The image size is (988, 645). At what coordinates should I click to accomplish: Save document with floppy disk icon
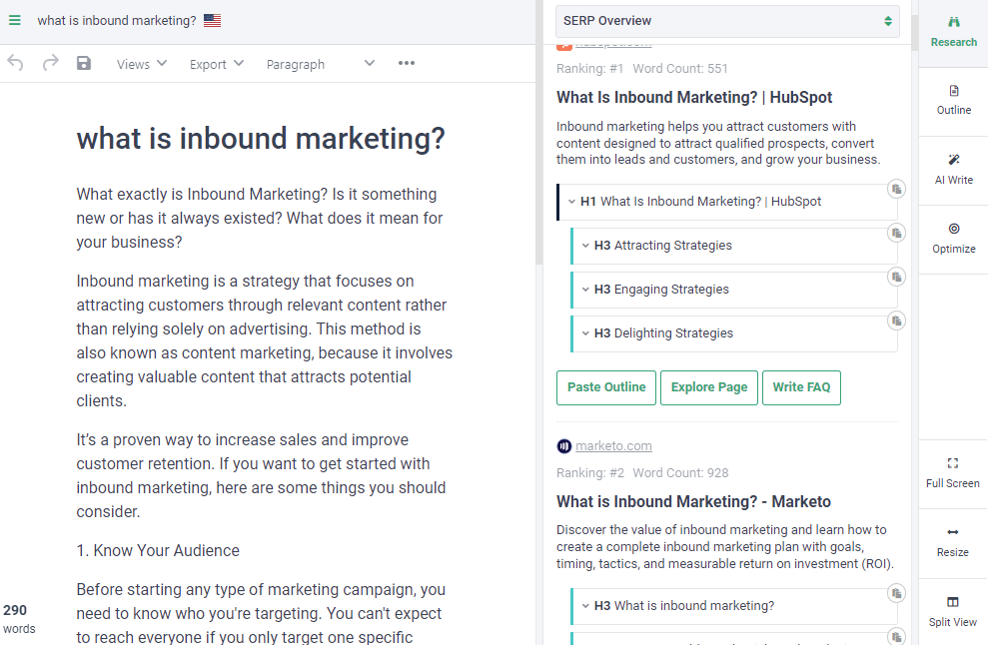(x=84, y=63)
